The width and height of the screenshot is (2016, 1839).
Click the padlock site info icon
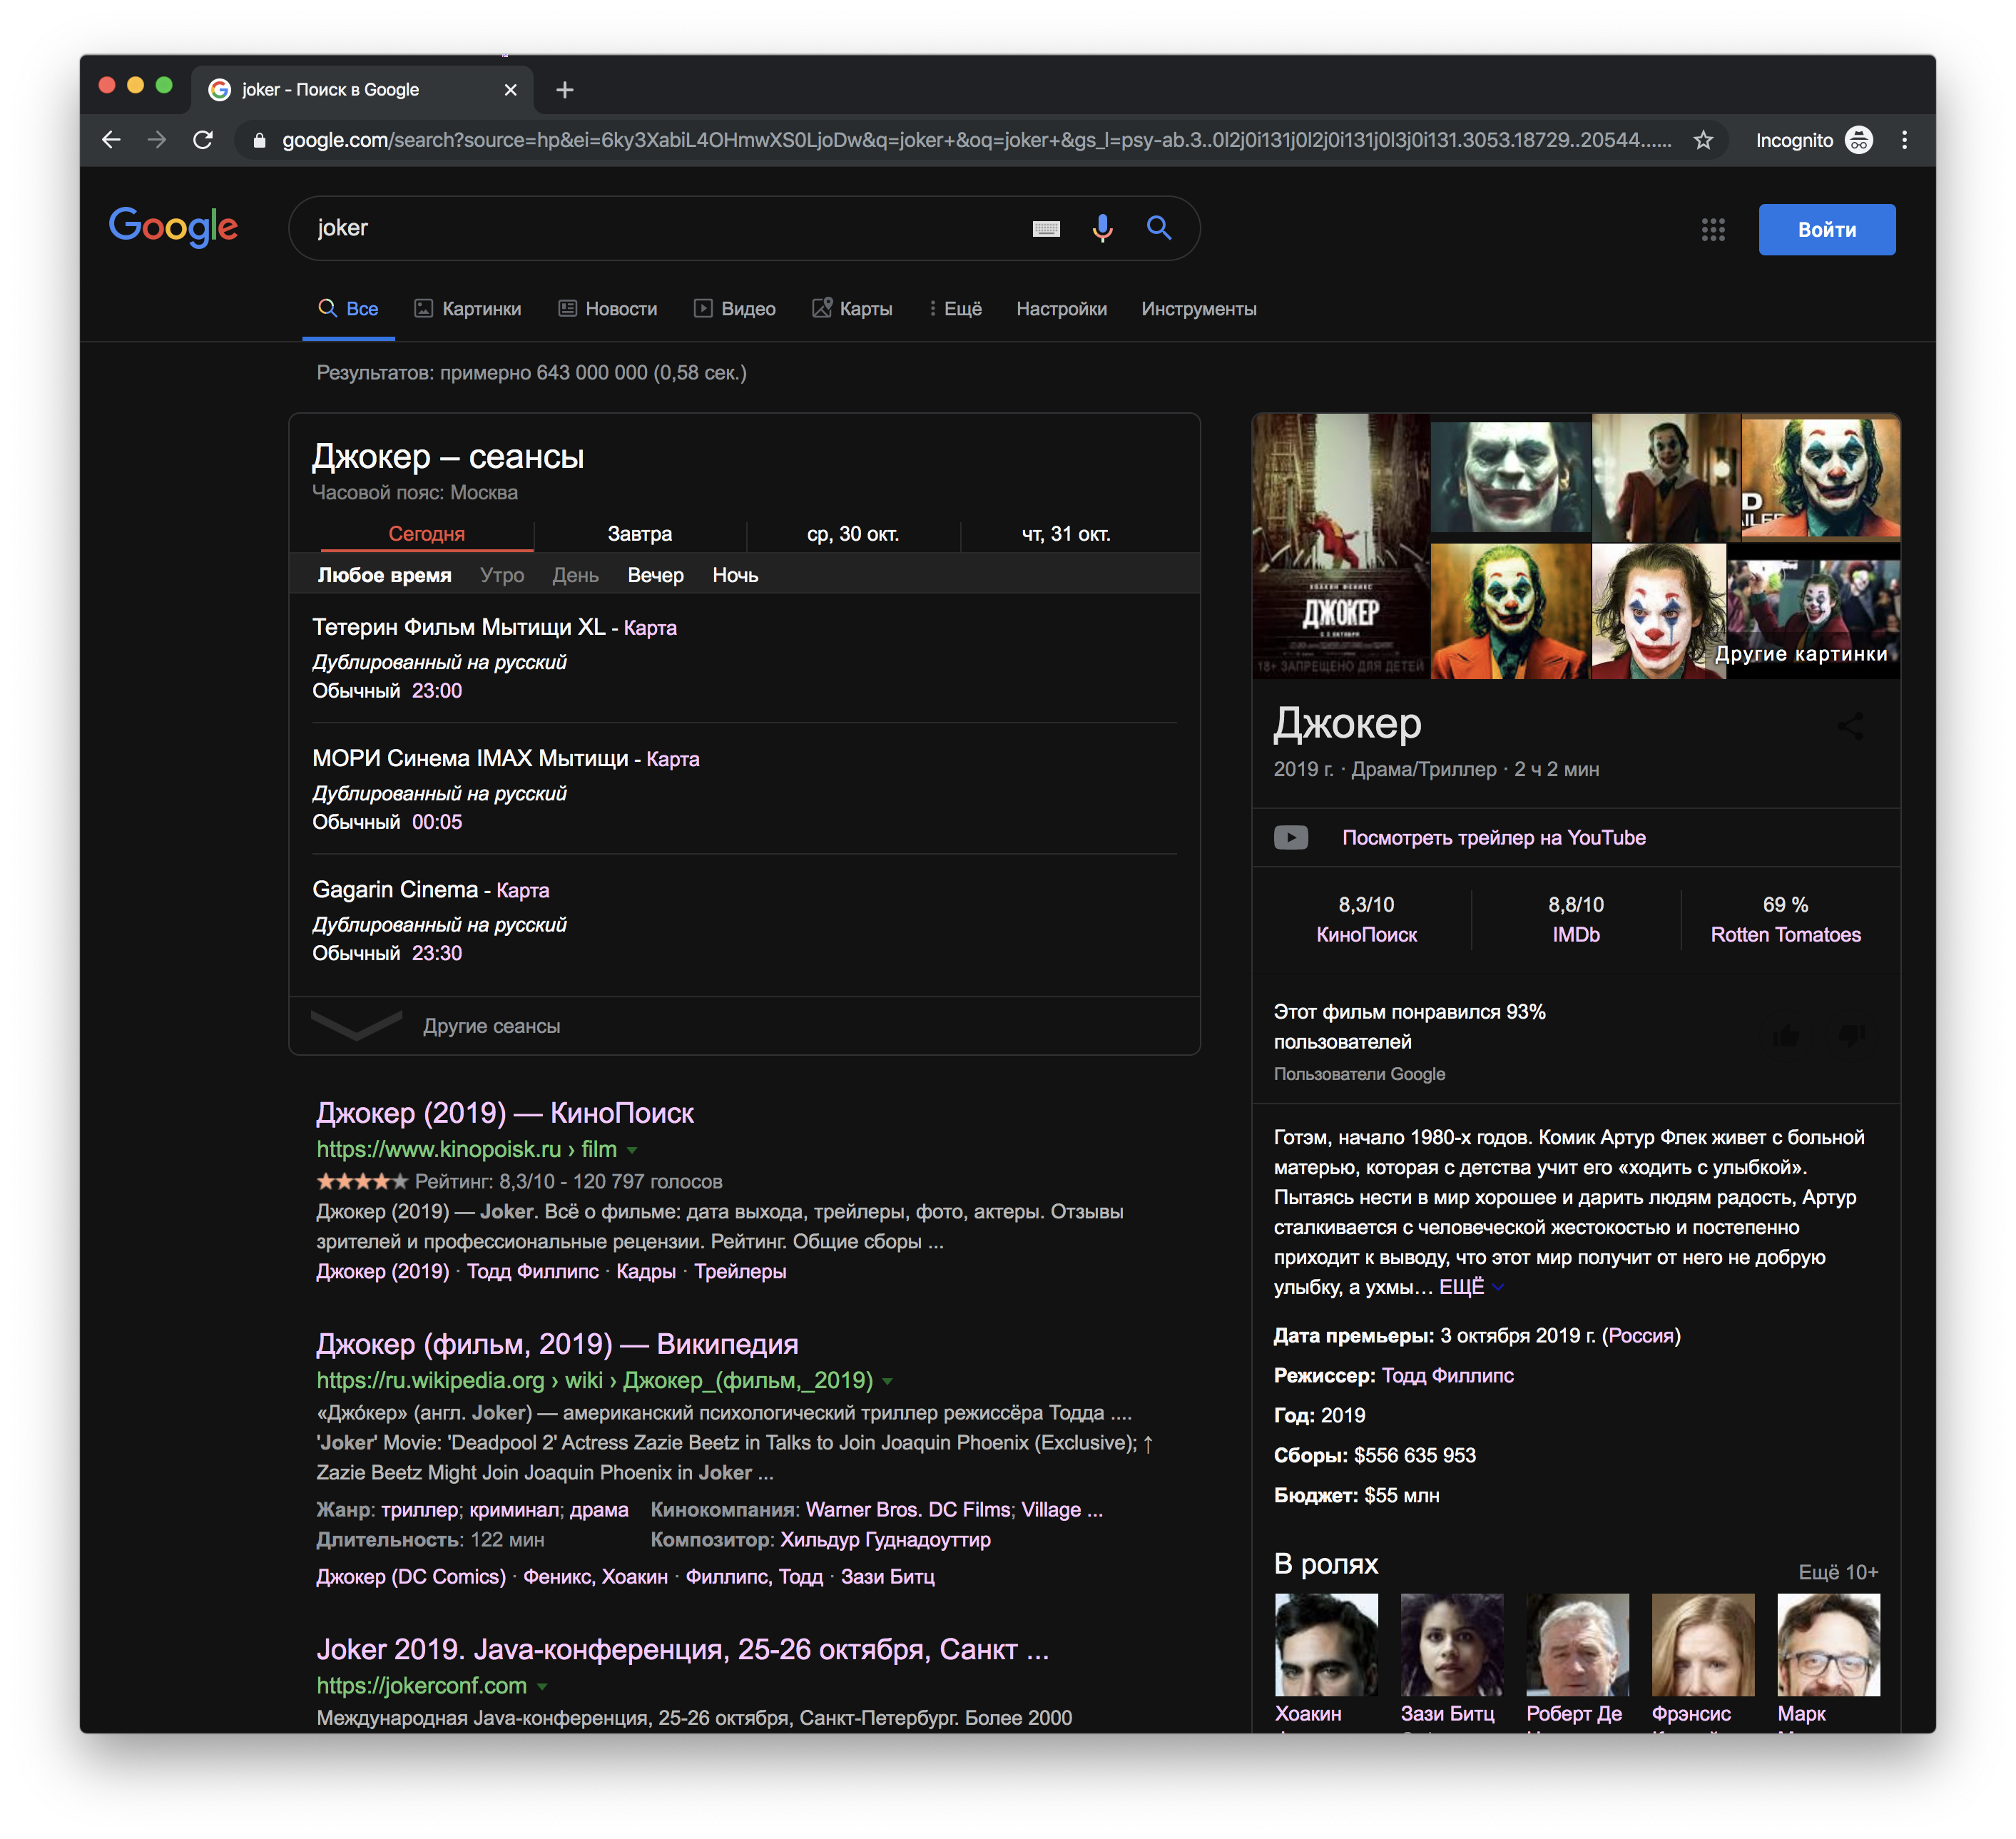click(x=259, y=141)
